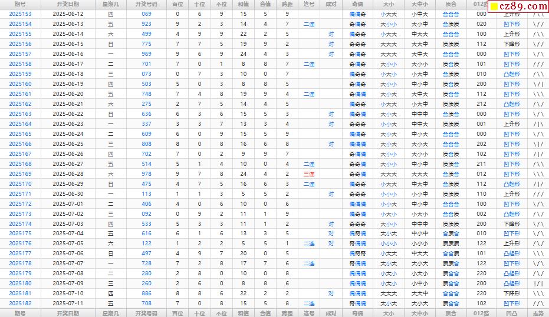Click 凸起形 in the 2025159 row
Viewport: 549px width, 317px height.
pyautogui.click(x=511, y=74)
